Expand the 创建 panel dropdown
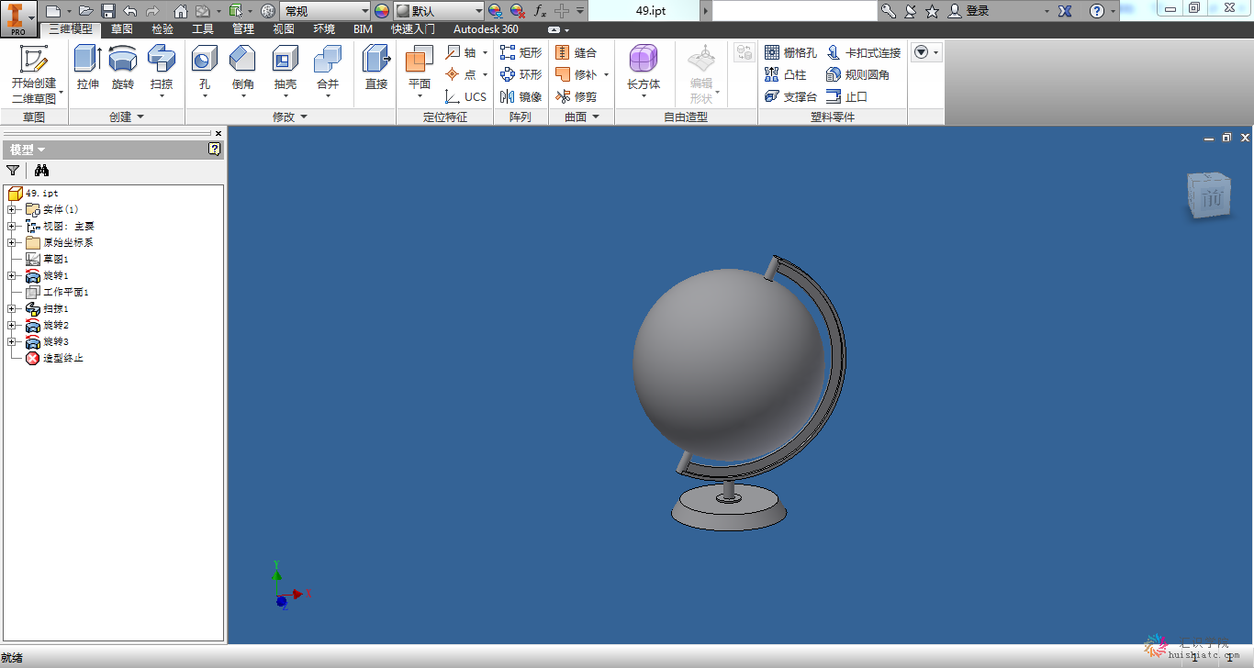 point(127,117)
